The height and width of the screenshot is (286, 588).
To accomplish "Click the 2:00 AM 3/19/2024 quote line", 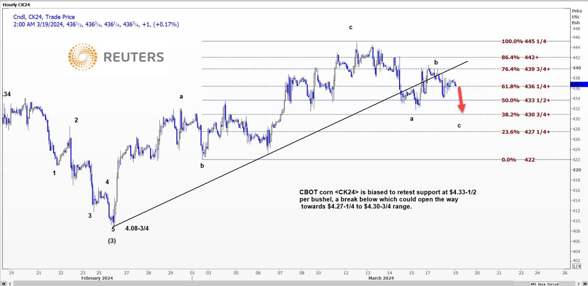I will 96,25.
